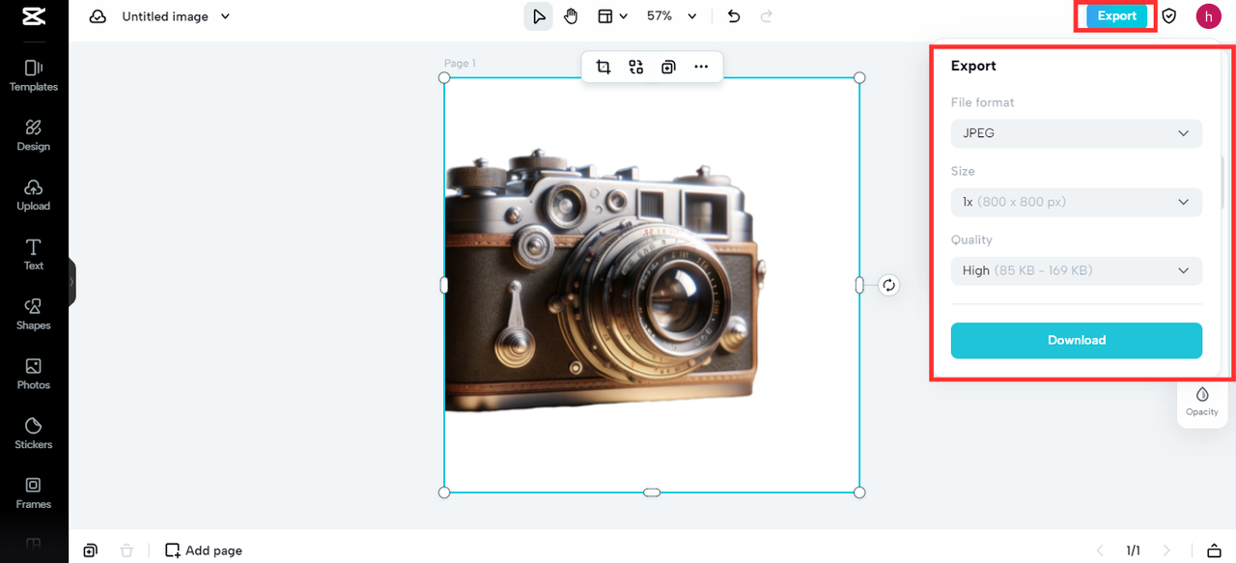Go to the next page arrow
The image size is (1236, 563).
(1166, 550)
